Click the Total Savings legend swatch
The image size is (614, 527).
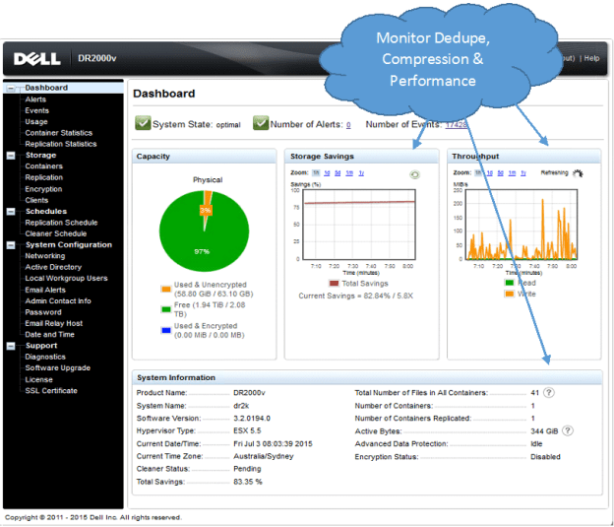(334, 283)
